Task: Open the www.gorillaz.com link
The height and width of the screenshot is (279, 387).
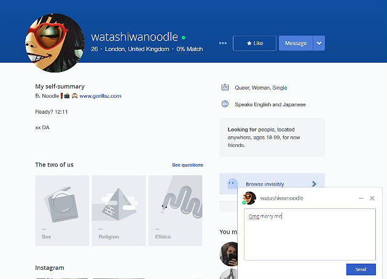Action: 100,96
